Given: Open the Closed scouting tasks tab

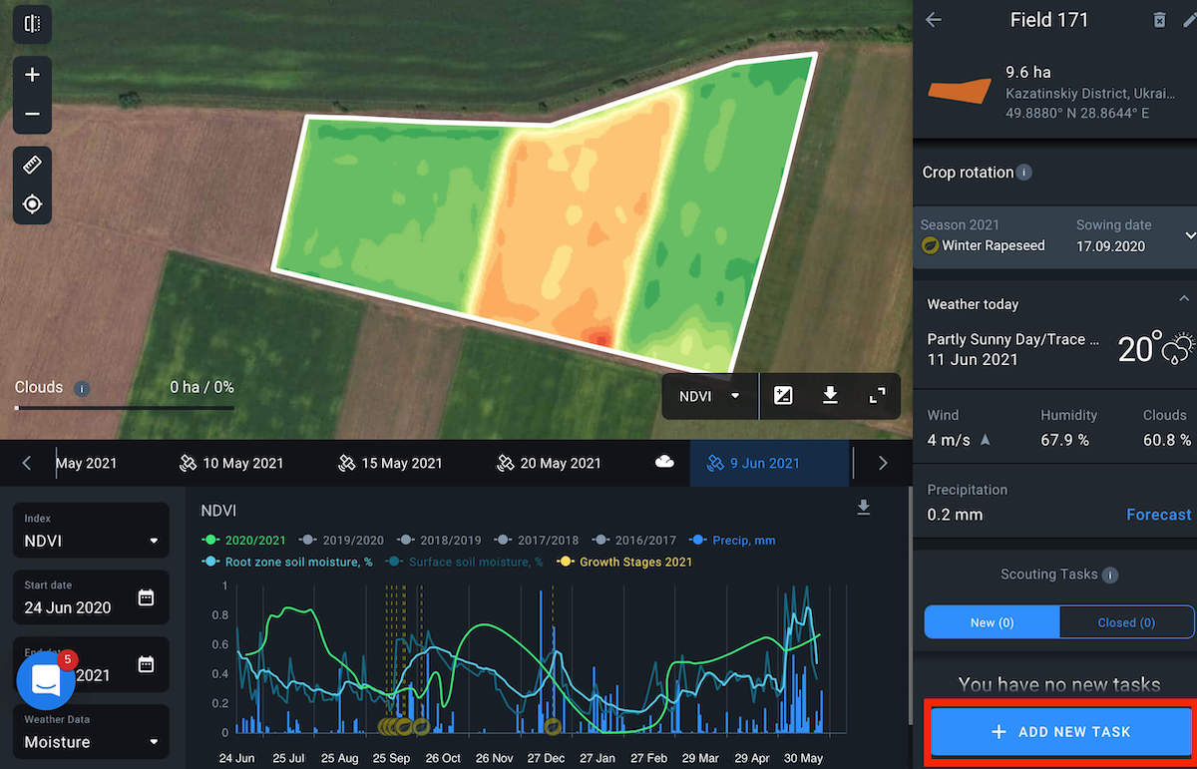Looking at the screenshot, I should point(1125,621).
